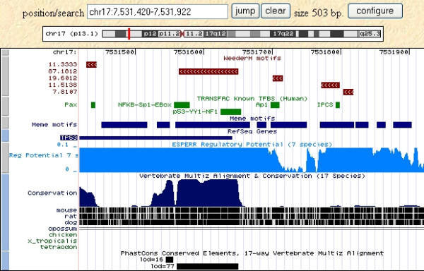Open the Meme motifs track label

[54, 125]
